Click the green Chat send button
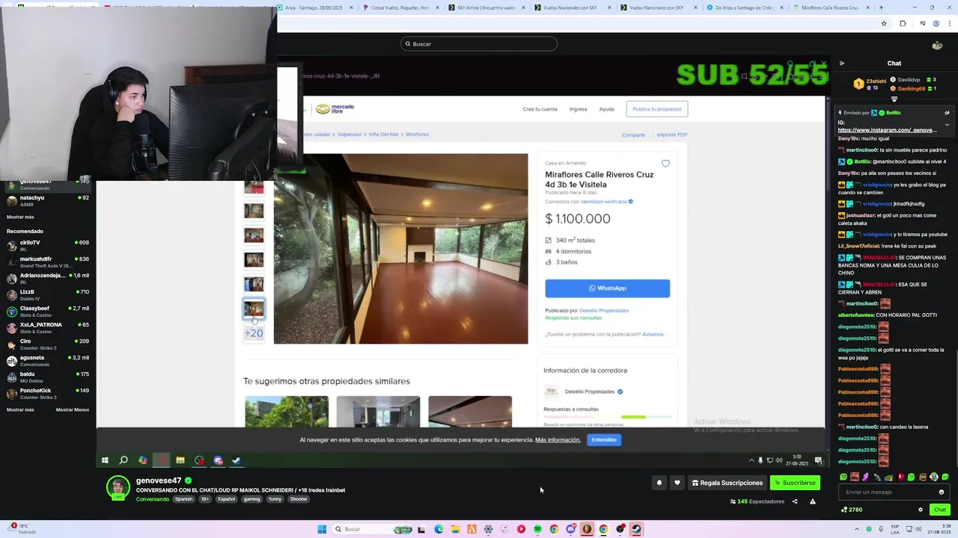 (939, 510)
